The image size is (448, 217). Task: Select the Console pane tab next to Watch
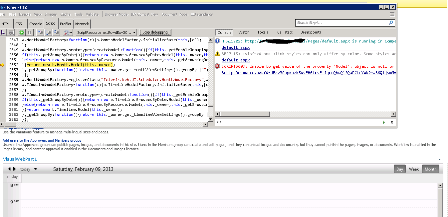coord(225,33)
